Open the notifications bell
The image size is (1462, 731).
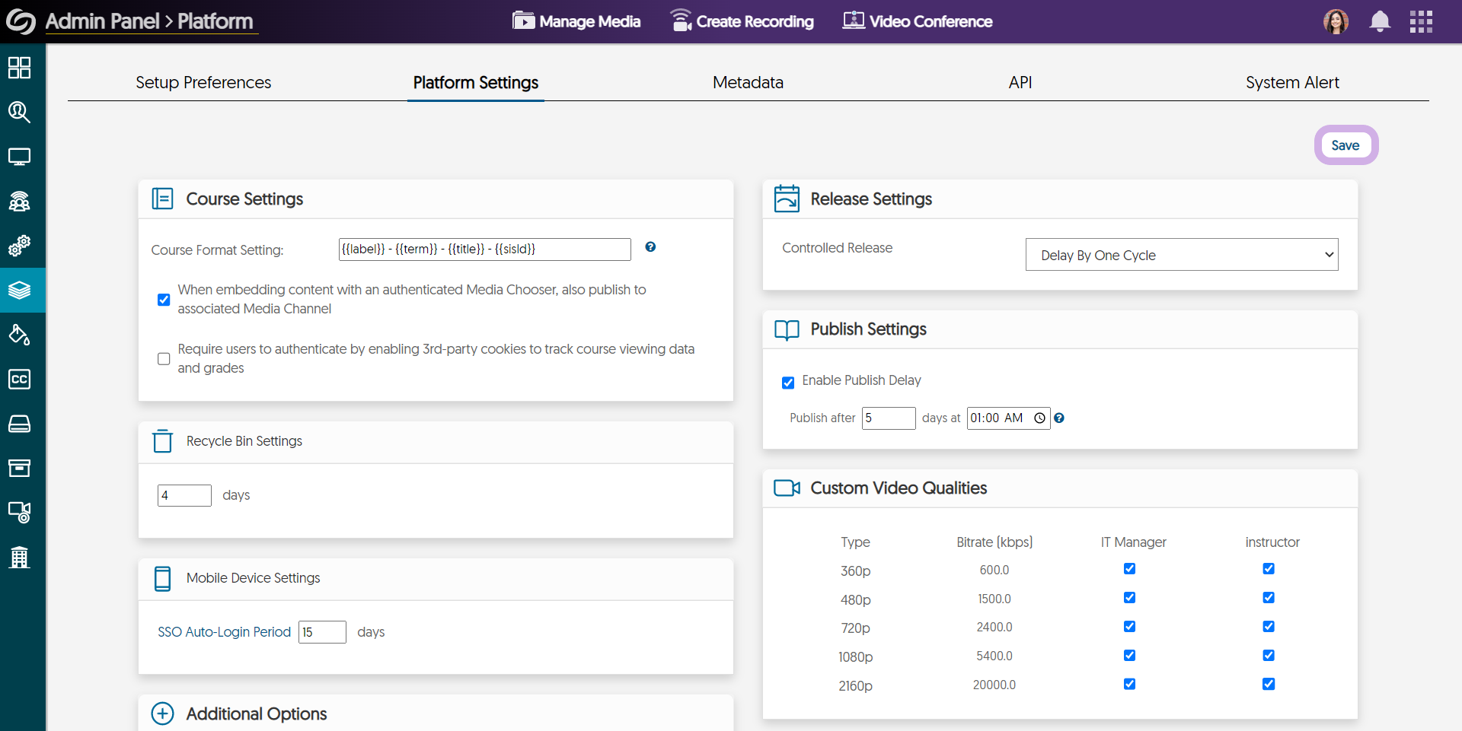tap(1380, 21)
